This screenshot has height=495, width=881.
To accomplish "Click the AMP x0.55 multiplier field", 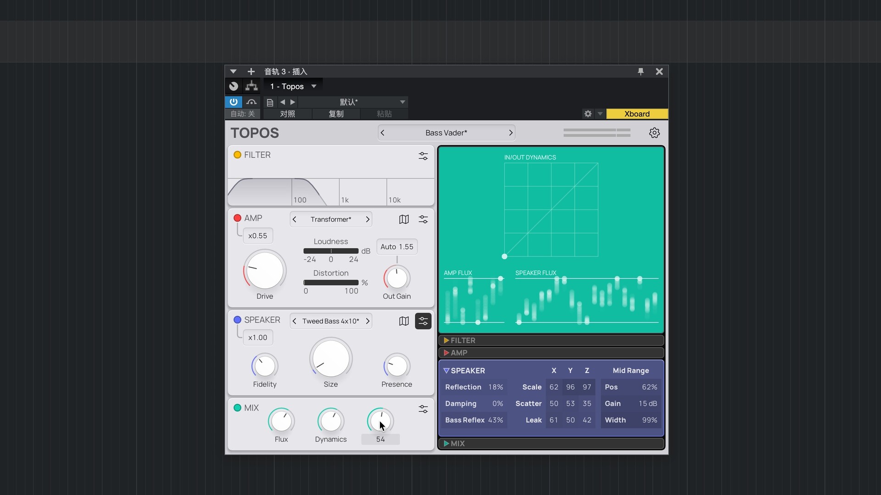I will (257, 236).
